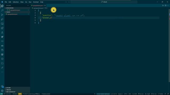Open the Run and Debug view
This screenshot has height=95, width=170.
tap(2, 19)
